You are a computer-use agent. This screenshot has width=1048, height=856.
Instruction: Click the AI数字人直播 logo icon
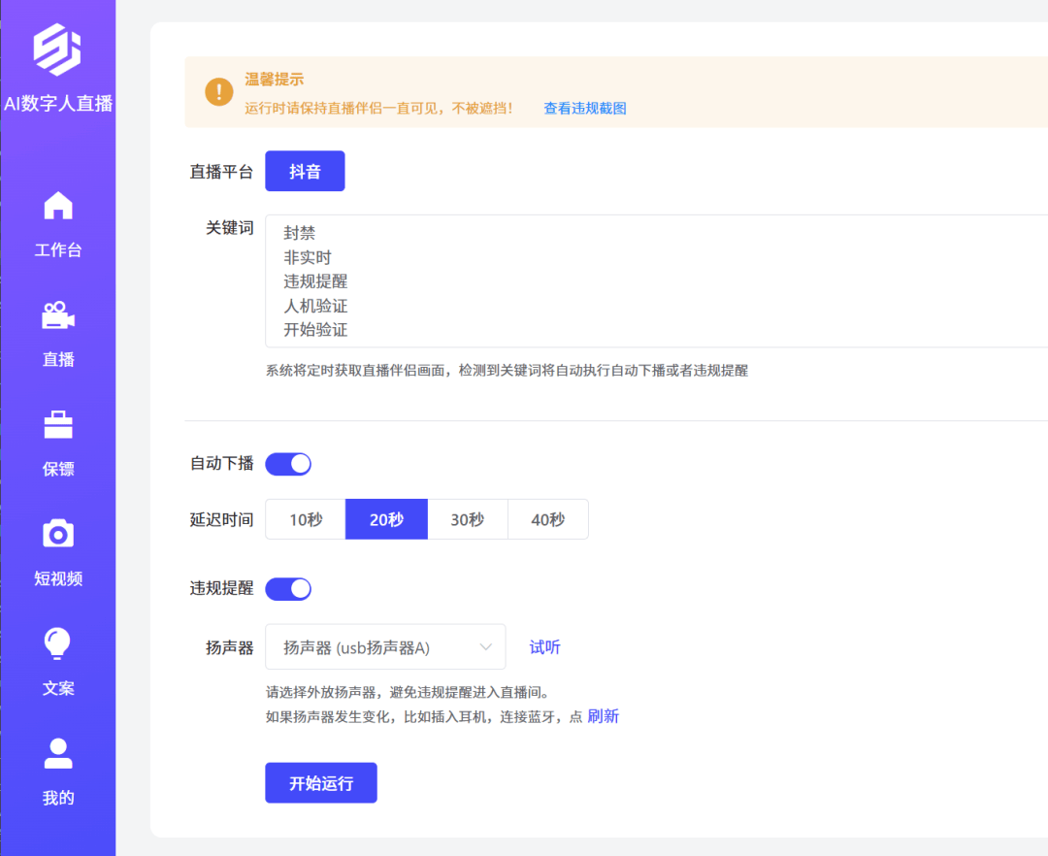57,49
